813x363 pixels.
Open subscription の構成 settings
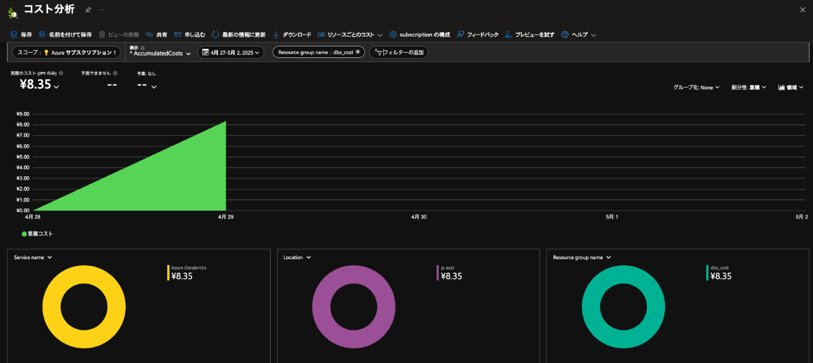coord(419,35)
